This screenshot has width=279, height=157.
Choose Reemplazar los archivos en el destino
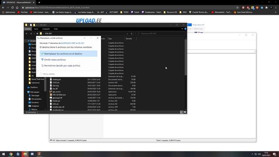(68, 54)
